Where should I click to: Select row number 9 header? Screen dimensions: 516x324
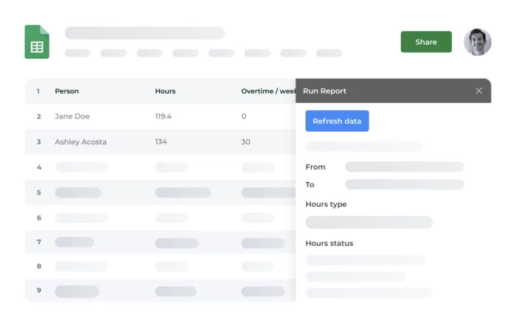click(x=39, y=290)
